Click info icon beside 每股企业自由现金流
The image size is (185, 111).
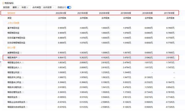(x=27, y=102)
